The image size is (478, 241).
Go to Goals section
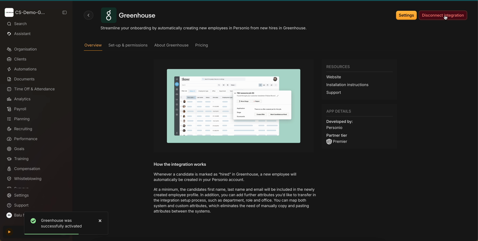point(19,149)
